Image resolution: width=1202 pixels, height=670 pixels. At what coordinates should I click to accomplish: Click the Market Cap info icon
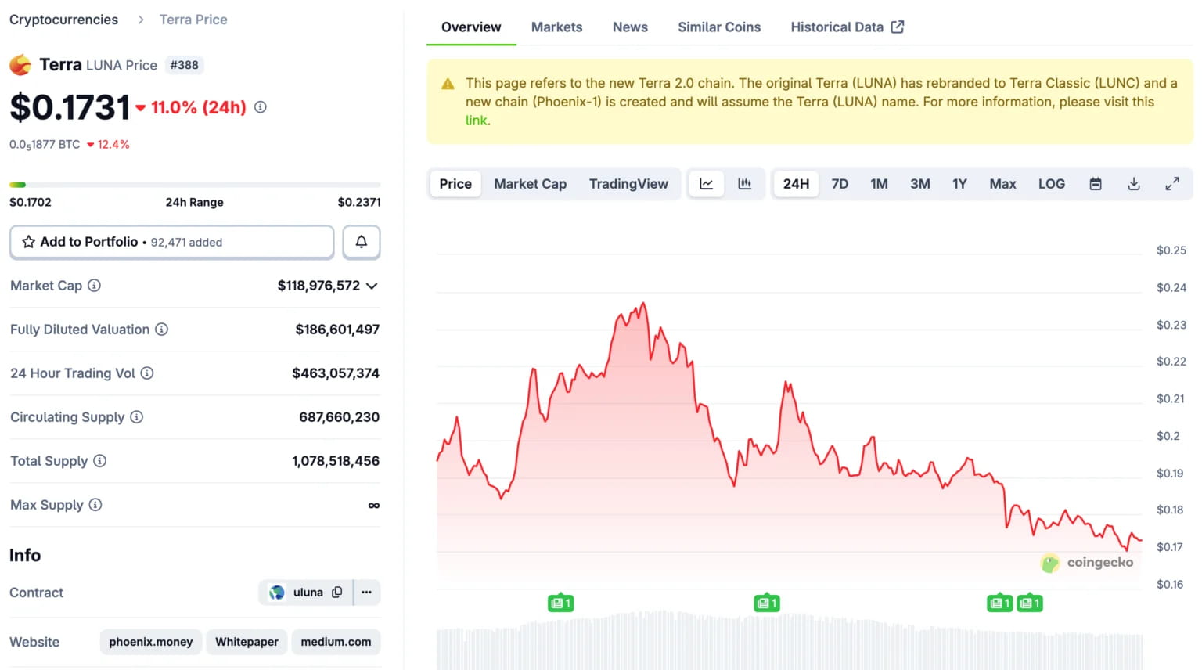point(94,286)
